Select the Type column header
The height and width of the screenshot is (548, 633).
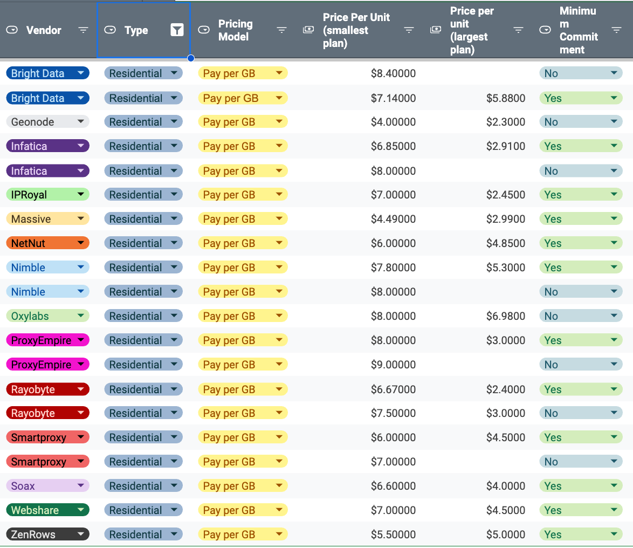[136, 30]
